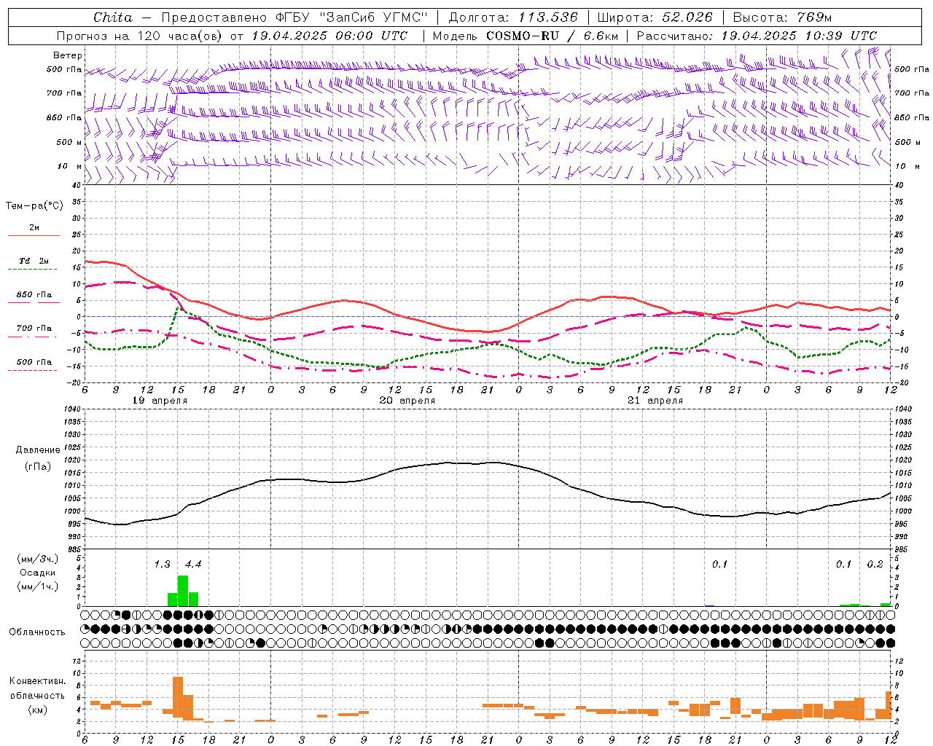Click the 'Модель COSMO-RU / 6.6км' label
The height and width of the screenshot is (746, 933).
point(526,36)
